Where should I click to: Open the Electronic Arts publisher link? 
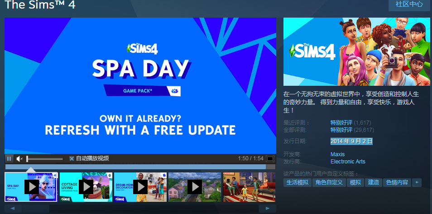348,162
